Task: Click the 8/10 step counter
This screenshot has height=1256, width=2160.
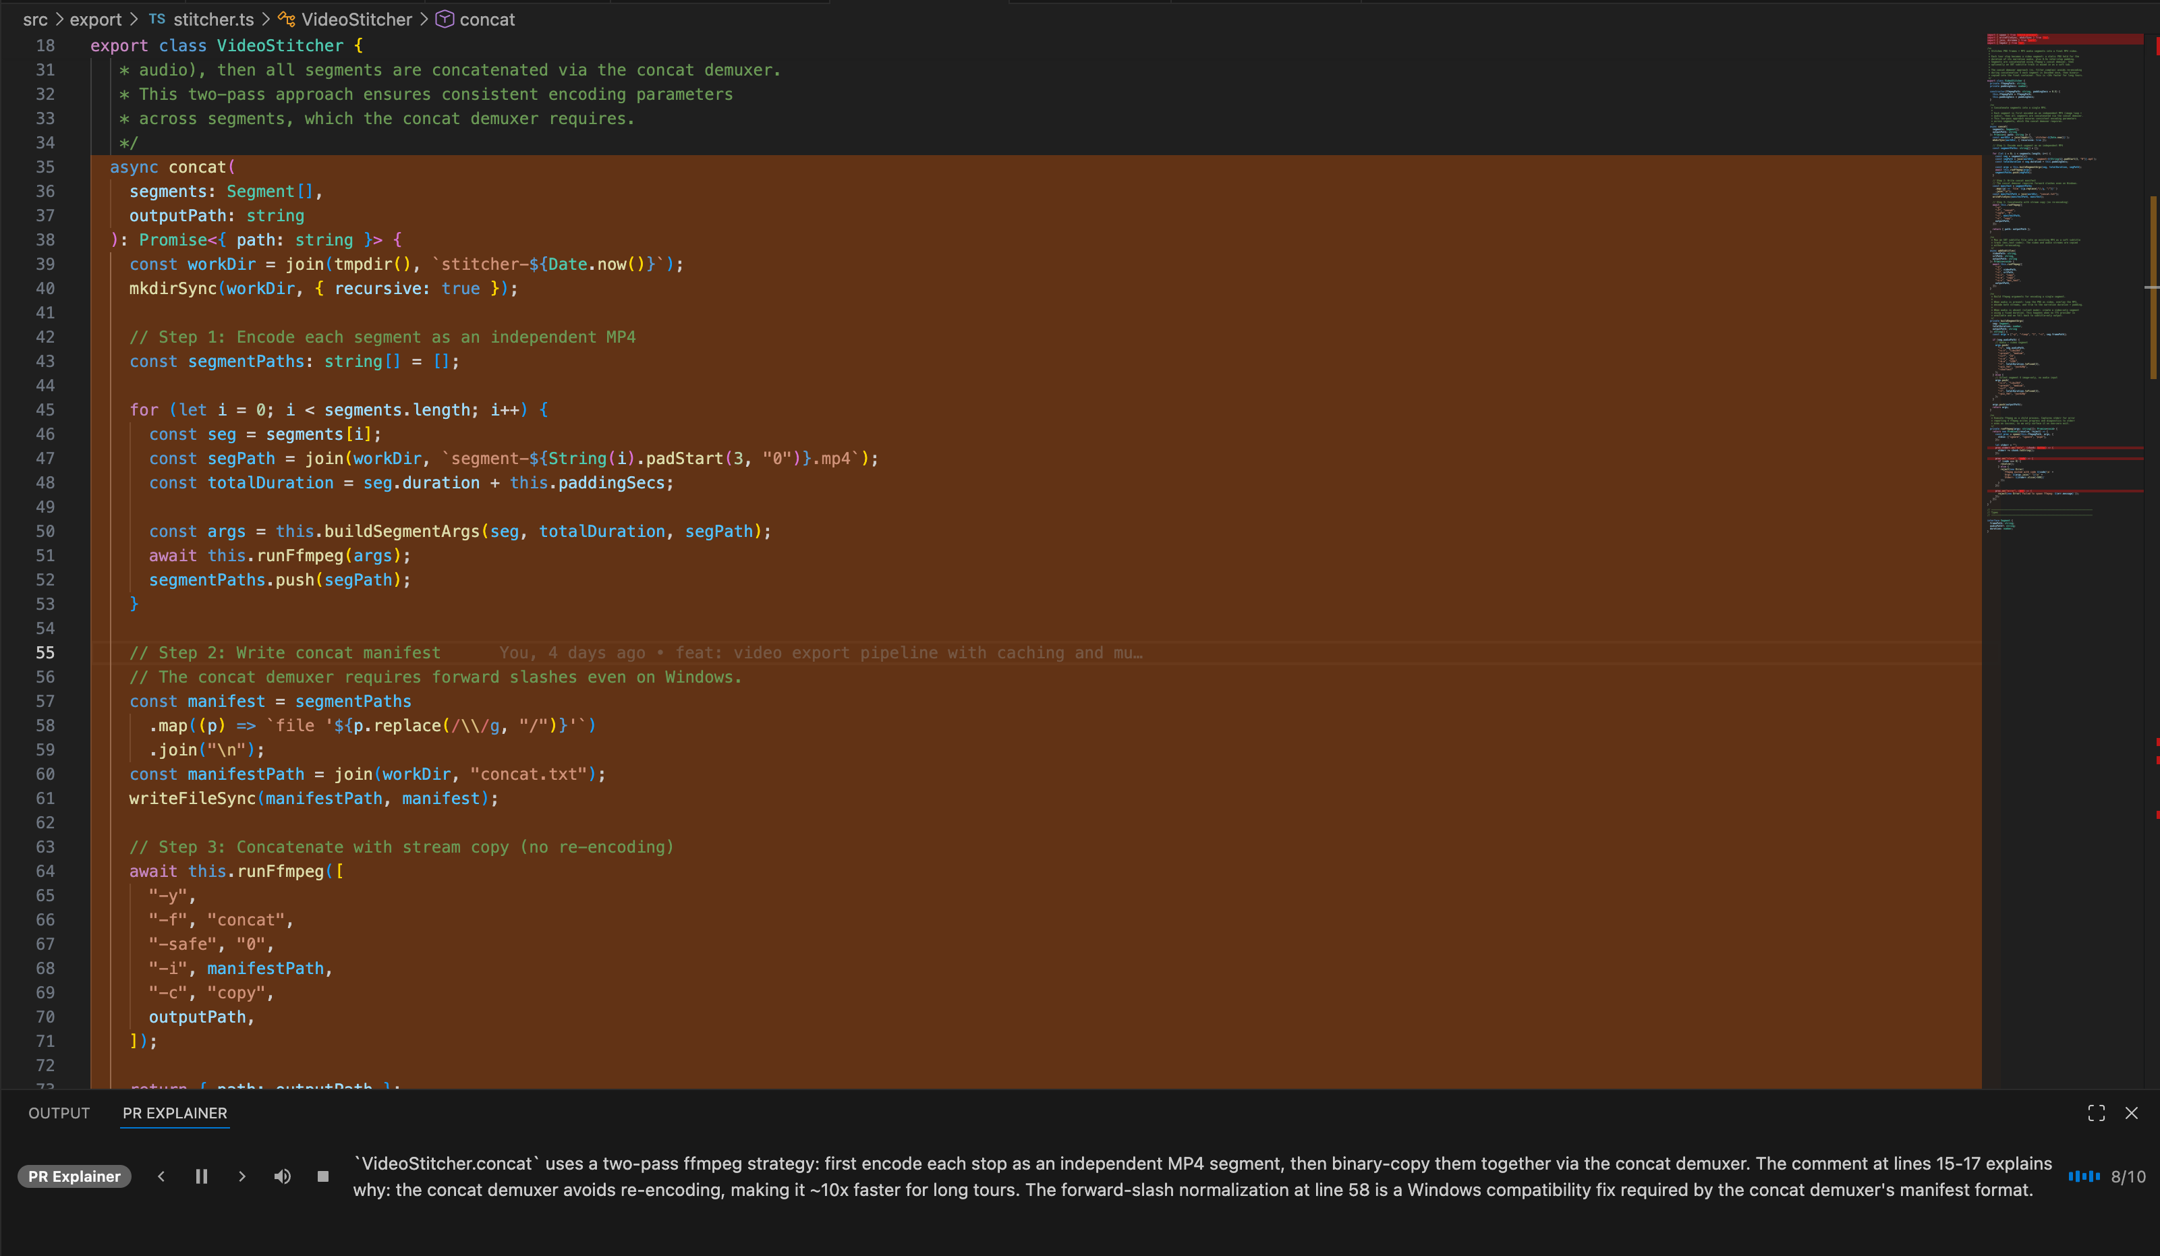Action: pos(2128,1176)
